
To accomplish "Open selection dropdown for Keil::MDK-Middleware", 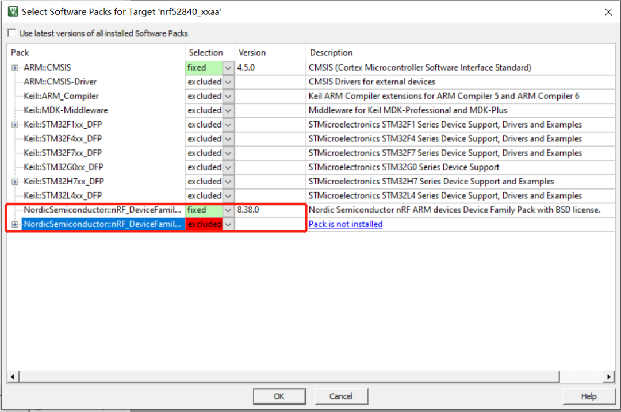I will [x=228, y=110].
